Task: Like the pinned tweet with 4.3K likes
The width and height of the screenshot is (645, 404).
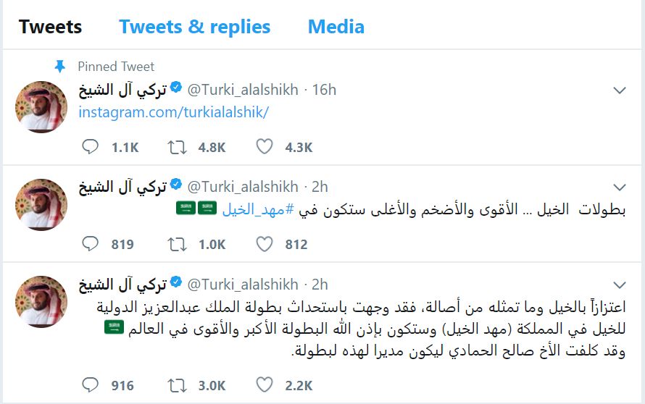Action: [x=265, y=148]
